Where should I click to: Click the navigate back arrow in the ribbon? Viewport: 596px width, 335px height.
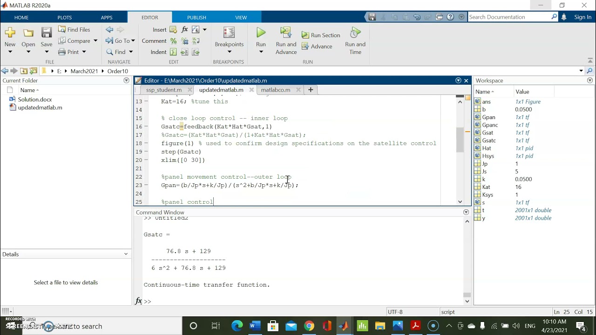click(109, 29)
